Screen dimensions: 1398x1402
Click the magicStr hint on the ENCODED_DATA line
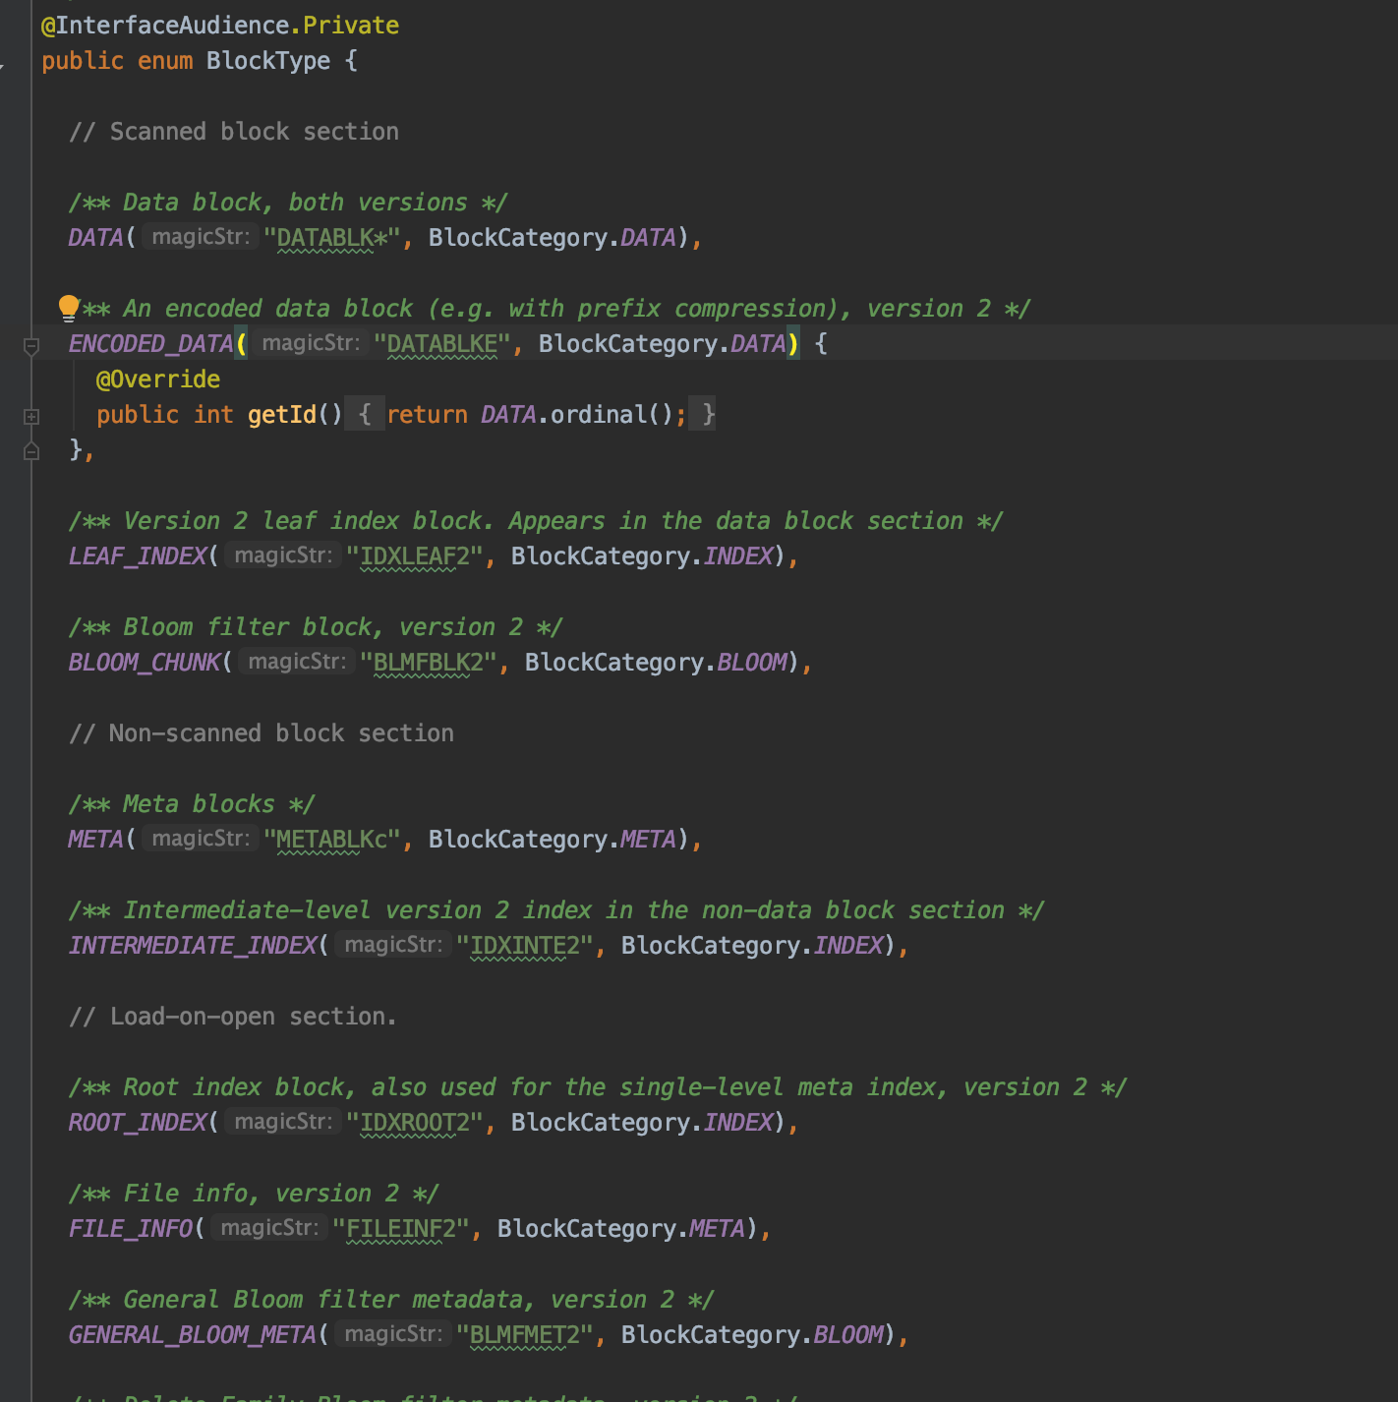coord(311,343)
